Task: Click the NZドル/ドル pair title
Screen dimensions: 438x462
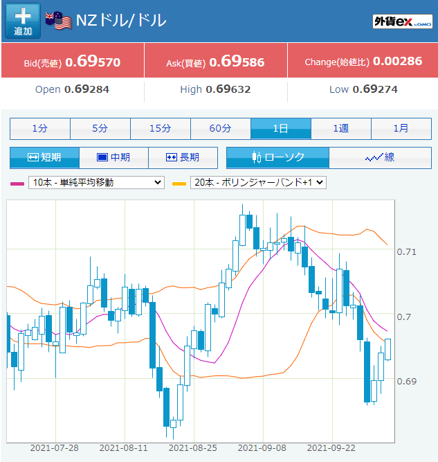Action: click(121, 21)
